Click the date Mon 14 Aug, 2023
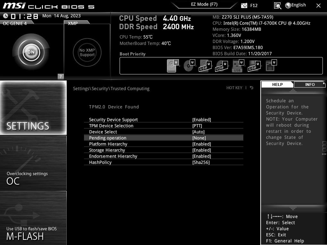 pyautogui.click(x=61, y=16)
